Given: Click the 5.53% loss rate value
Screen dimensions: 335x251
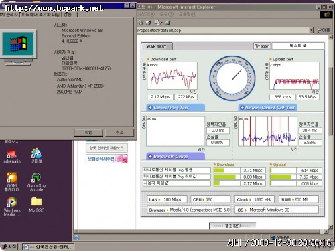Looking at the screenshot, I should pos(310,143).
